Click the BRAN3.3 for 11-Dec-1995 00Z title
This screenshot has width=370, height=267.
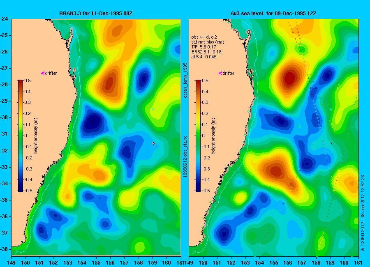[96, 14]
